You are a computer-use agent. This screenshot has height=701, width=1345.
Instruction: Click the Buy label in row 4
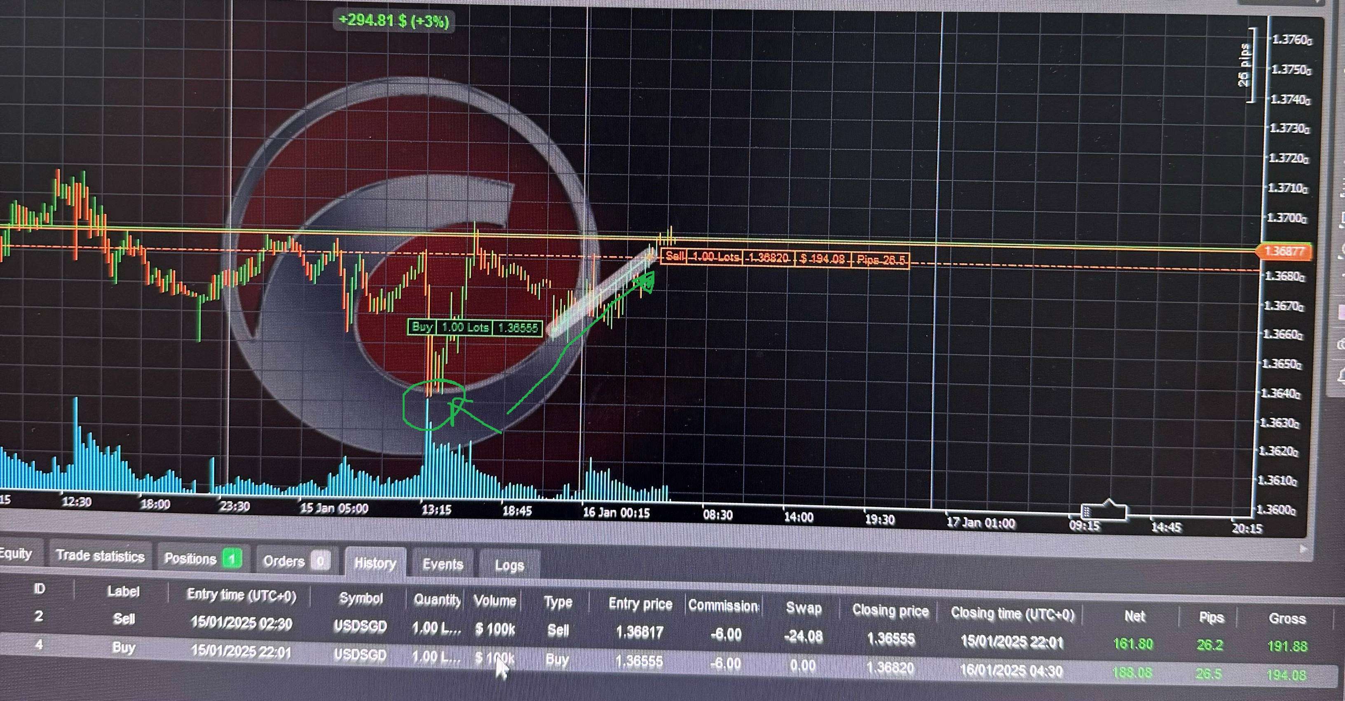pyautogui.click(x=124, y=647)
